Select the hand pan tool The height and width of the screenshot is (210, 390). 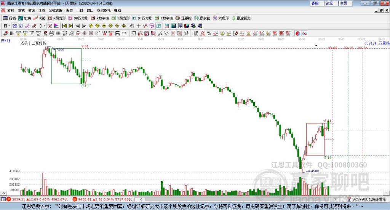tap(132, 26)
